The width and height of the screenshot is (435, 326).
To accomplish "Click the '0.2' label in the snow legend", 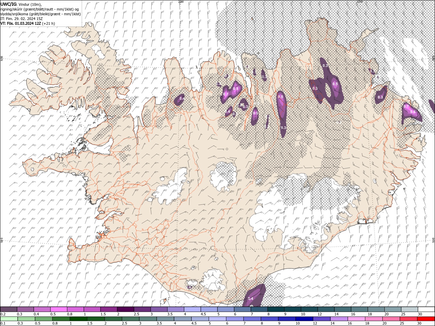I will pyautogui.click(x=3, y=314).
